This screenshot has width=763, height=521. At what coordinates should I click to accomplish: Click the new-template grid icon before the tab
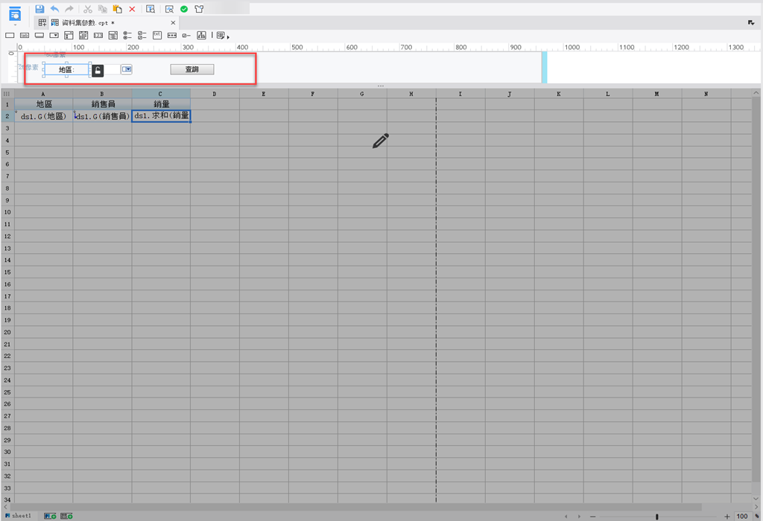pyautogui.click(x=42, y=22)
